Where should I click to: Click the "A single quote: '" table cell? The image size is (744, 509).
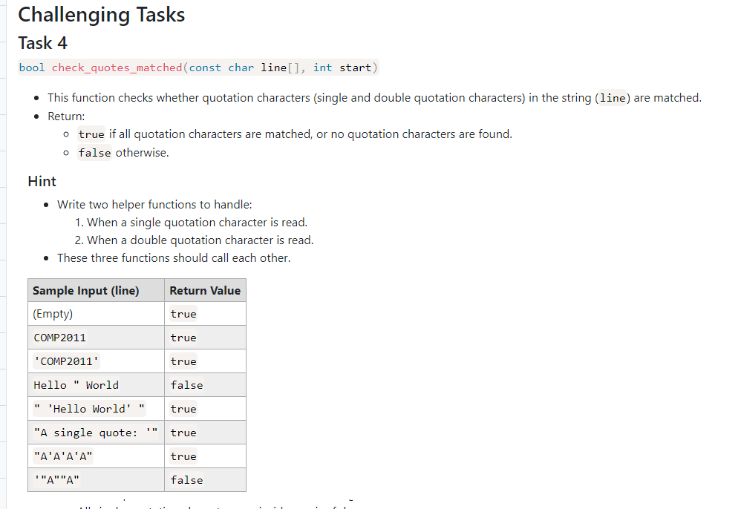[x=96, y=433]
